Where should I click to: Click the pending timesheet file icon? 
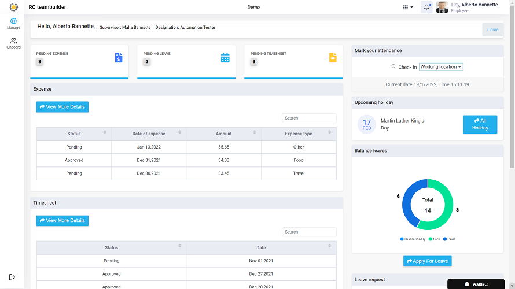332,57
